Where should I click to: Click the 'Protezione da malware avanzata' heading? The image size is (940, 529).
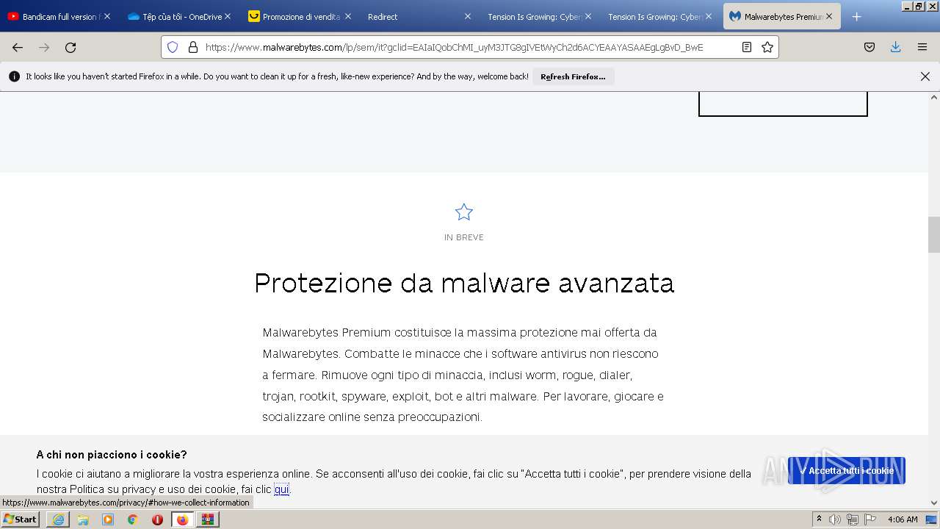tap(464, 283)
